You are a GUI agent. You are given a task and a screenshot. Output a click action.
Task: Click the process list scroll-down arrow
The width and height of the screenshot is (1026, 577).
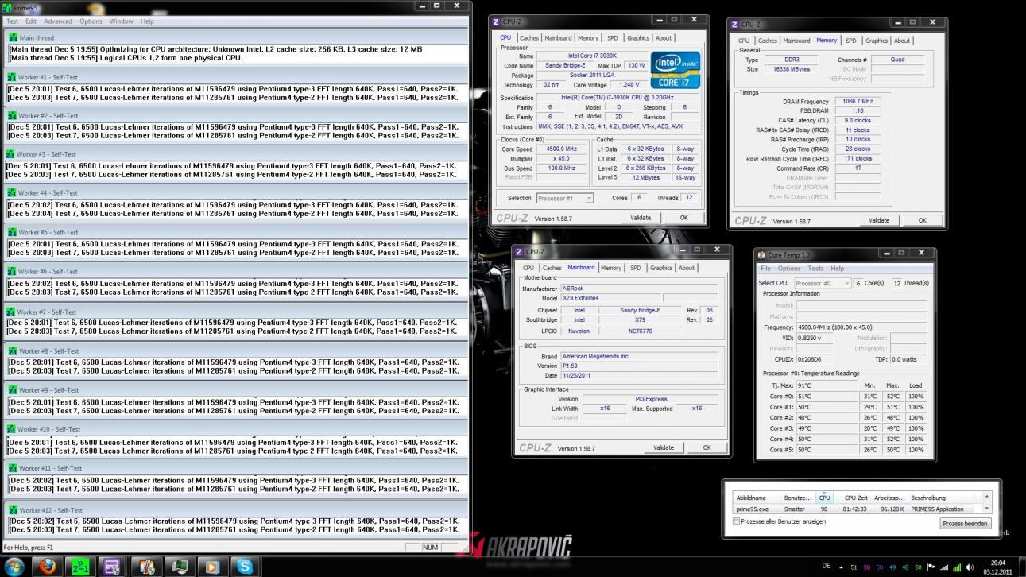pyautogui.click(x=987, y=509)
